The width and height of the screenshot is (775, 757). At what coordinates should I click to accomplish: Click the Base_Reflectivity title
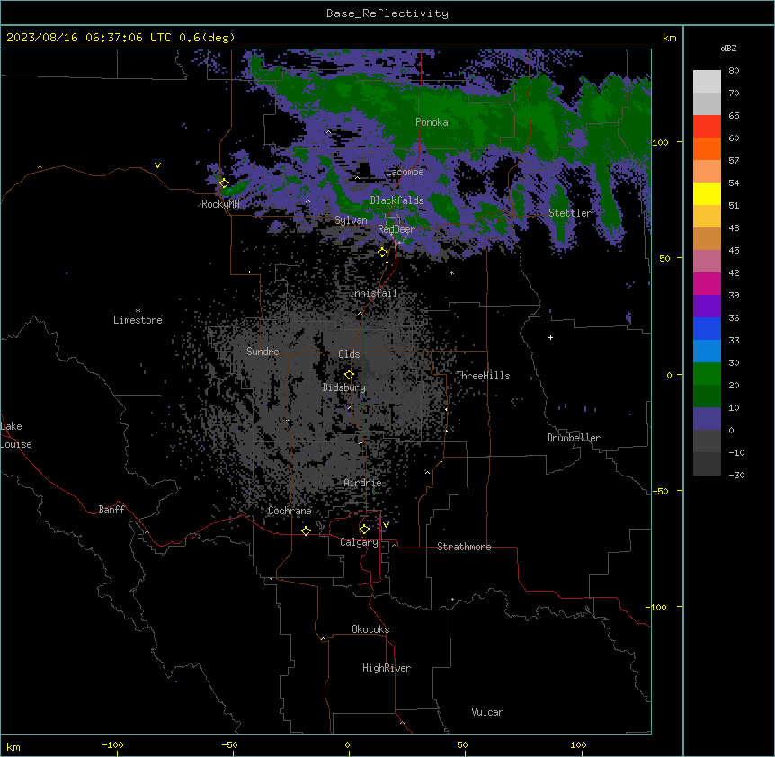pos(387,13)
